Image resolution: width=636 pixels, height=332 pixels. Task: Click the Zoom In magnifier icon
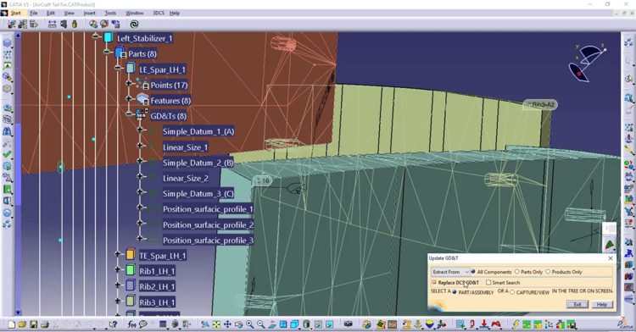[250, 324]
